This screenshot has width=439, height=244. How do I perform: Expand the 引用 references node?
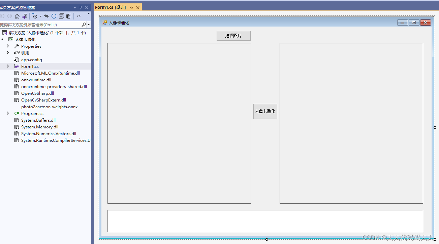pyautogui.click(x=8, y=53)
